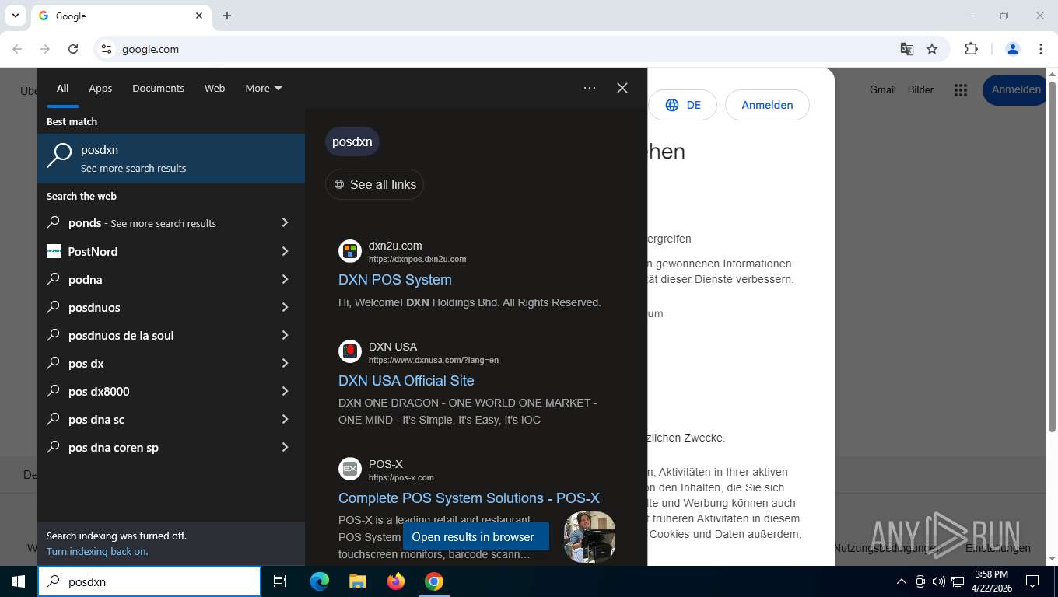Screen dimensions: 1058x597
Task: Click the taskbar search box containing posdxn
Action: (x=159, y=581)
